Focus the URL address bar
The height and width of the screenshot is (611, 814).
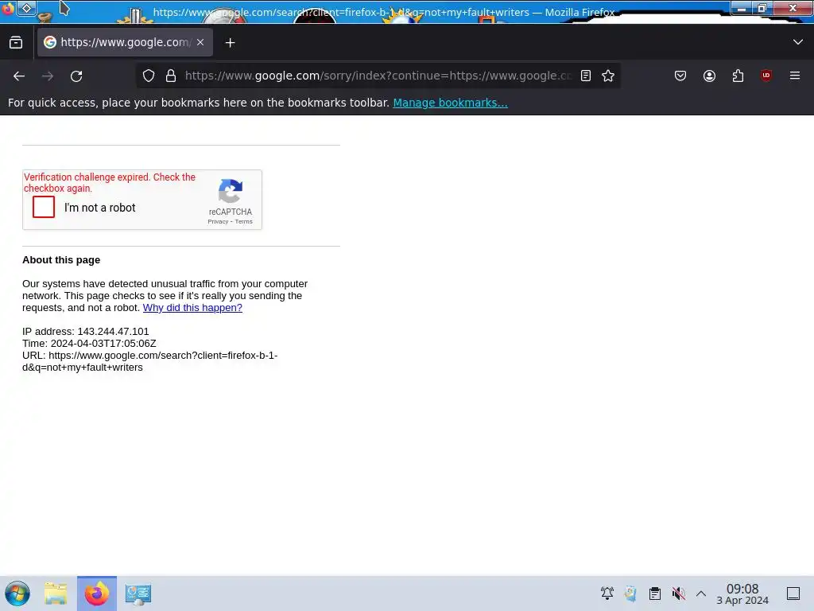pos(378,76)
